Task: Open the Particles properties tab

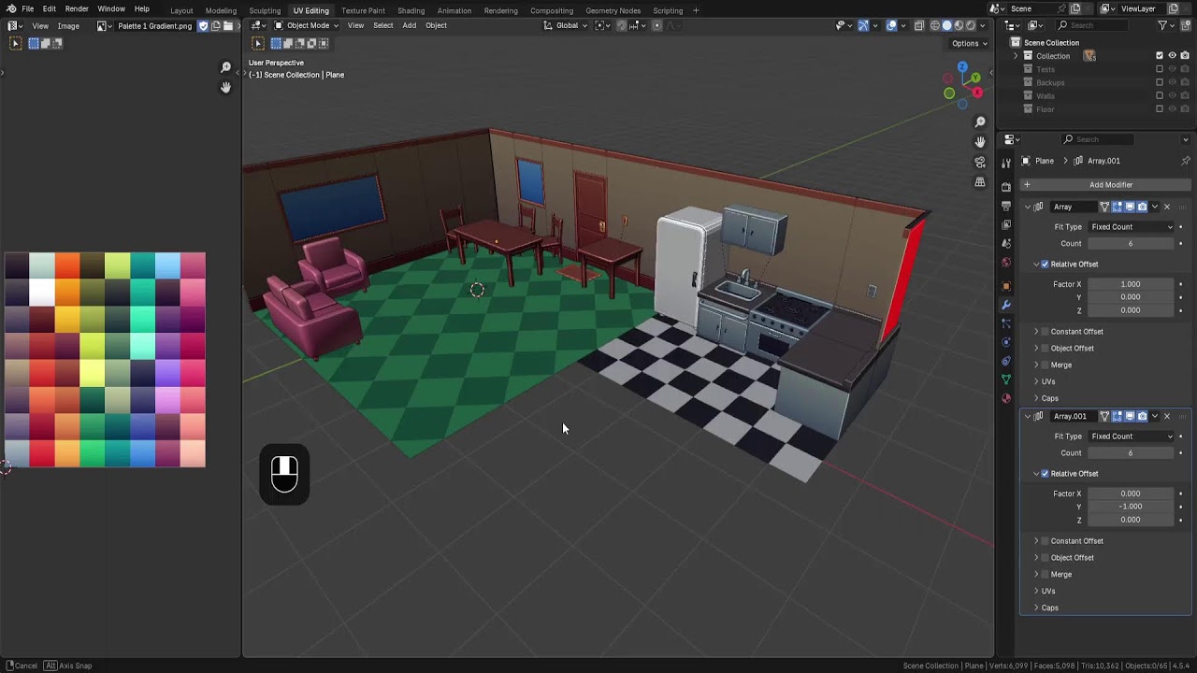Action: (1006, 323)
